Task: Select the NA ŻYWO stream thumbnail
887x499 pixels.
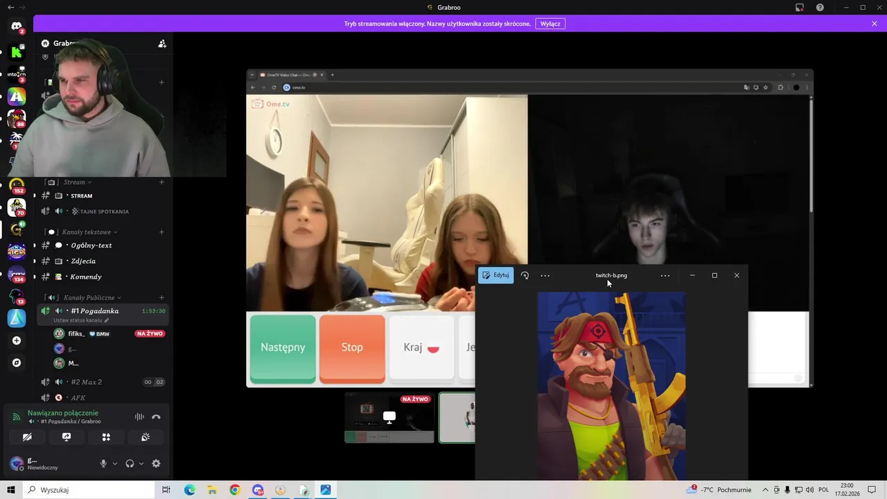Action: point(389,418)
